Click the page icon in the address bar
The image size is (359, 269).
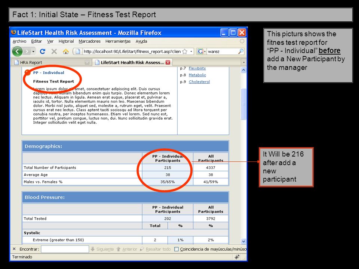point(78,52)
